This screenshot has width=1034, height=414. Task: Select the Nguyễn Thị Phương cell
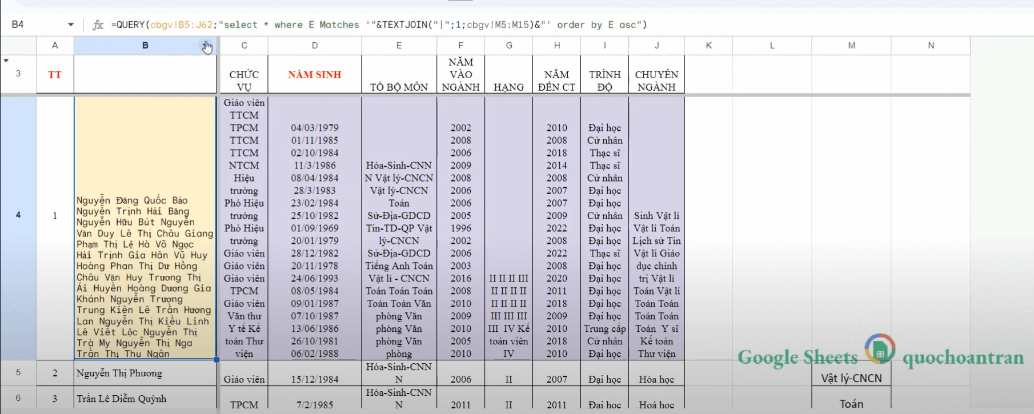[145, 373]
